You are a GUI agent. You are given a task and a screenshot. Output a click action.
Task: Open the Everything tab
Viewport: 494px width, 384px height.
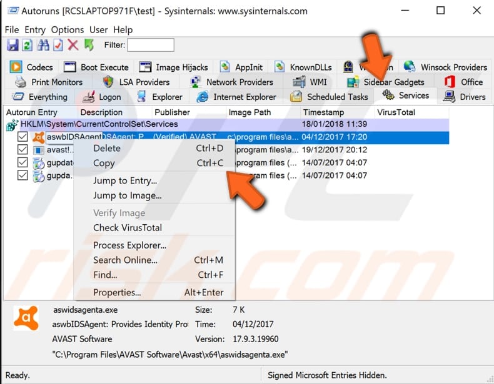(39, 97)
